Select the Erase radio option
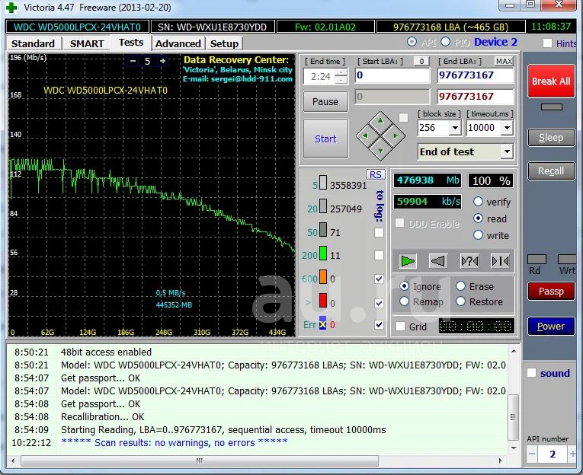 pyautogui.click(x=460, y=286)
